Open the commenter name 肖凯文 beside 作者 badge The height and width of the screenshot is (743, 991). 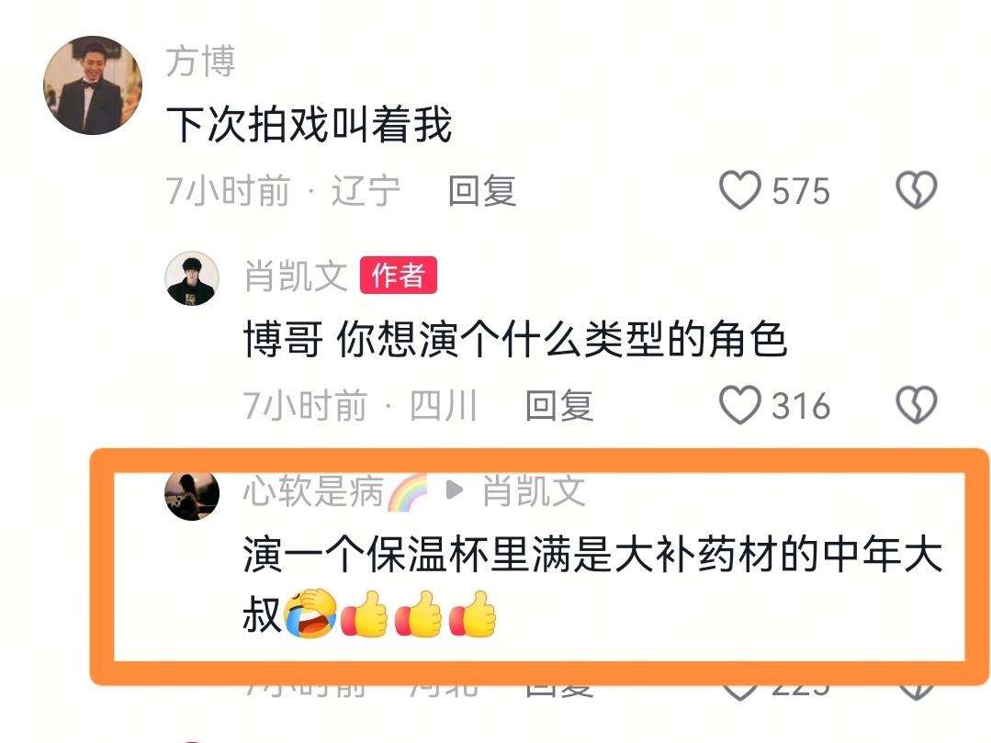(x=296, y=276)
